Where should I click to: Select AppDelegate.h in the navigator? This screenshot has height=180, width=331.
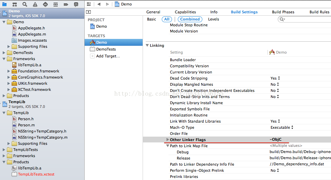pyautogui.click(x=31, y=28)
